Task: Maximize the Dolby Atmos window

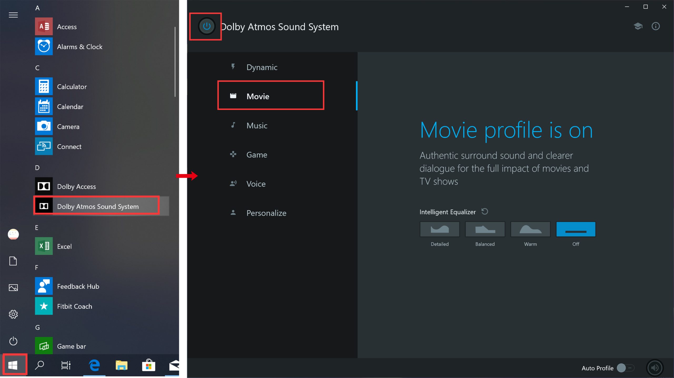Action: pos(645,7)
